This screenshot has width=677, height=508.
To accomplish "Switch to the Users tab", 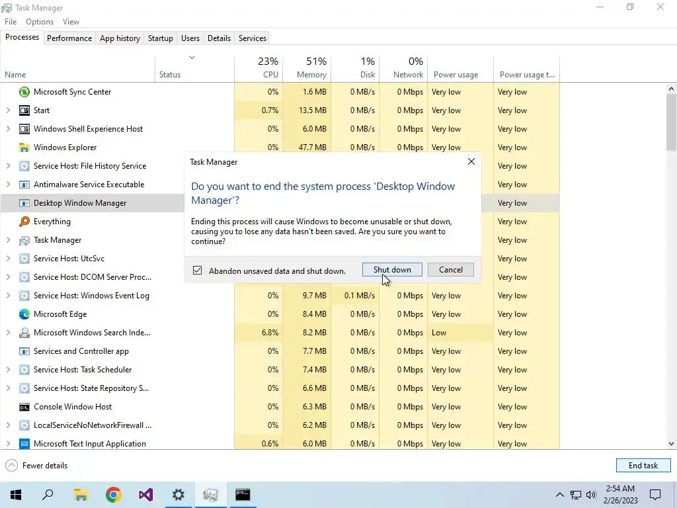I will pyautogui.click(x=190, y=38).
